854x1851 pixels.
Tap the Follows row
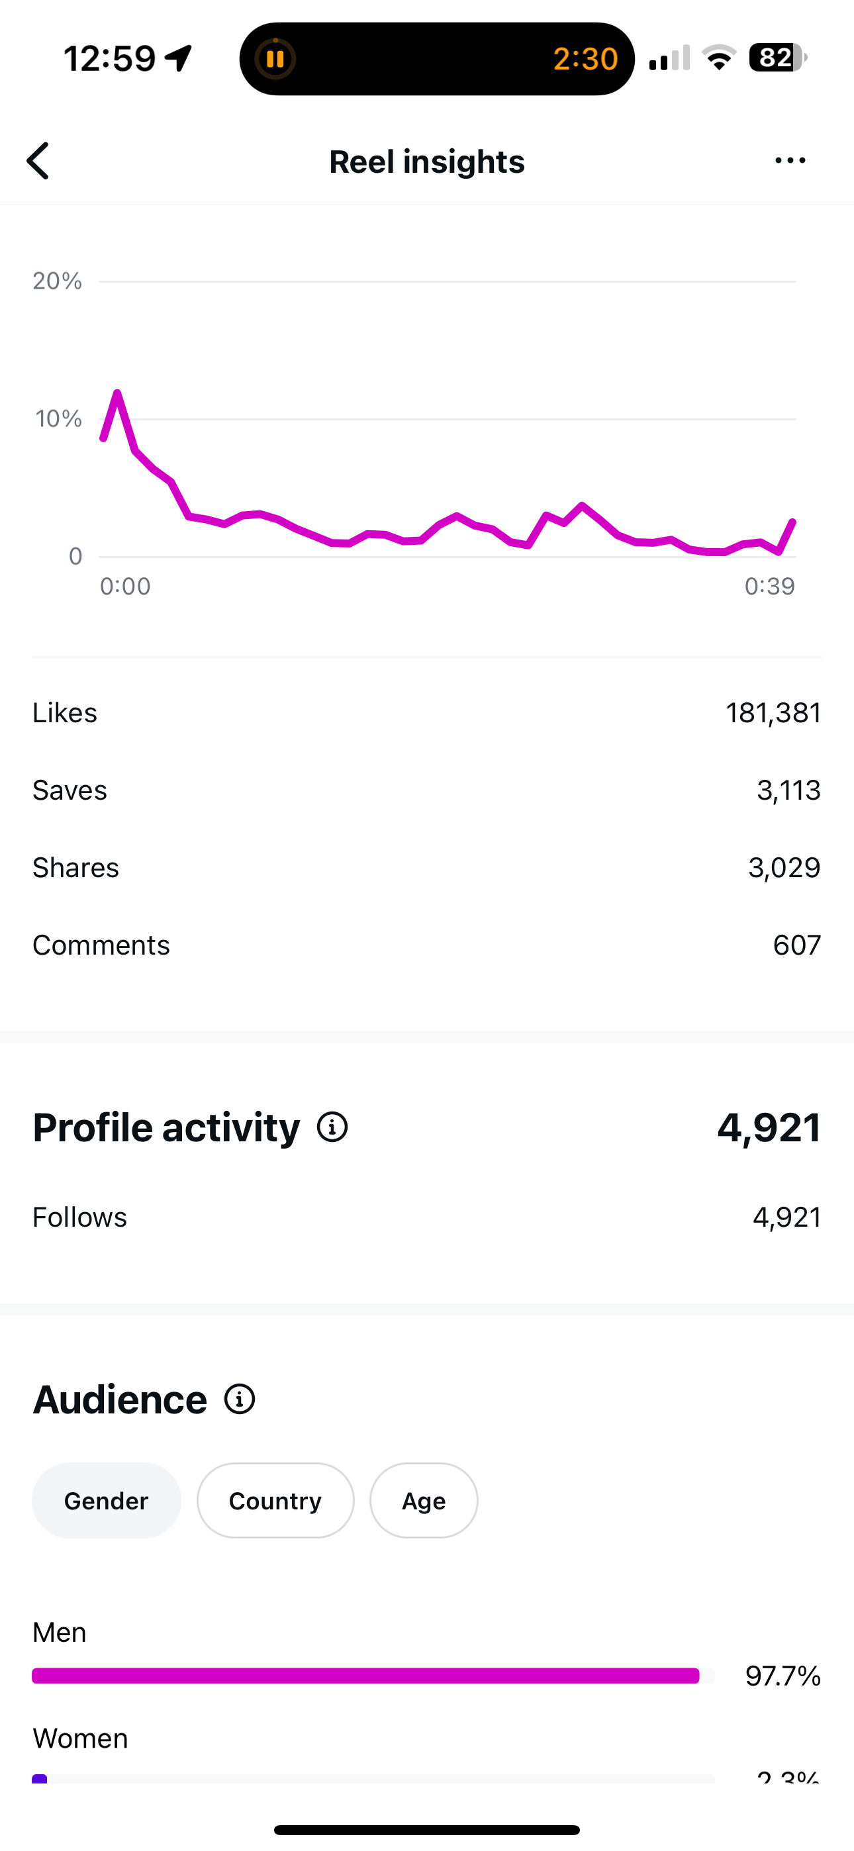[x=427, y=1217]
